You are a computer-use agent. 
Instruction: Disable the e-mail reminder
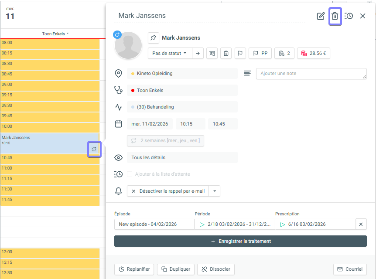168,191
